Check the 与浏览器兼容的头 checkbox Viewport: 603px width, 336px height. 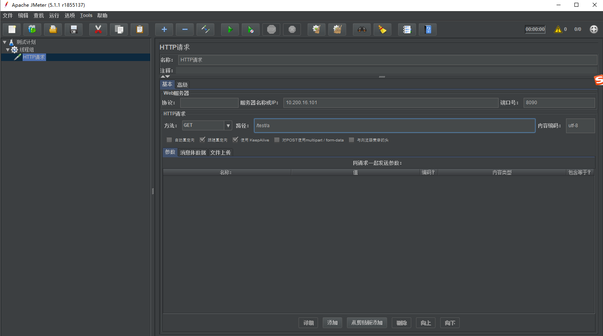pyautogui.click(x=351, y=140)
